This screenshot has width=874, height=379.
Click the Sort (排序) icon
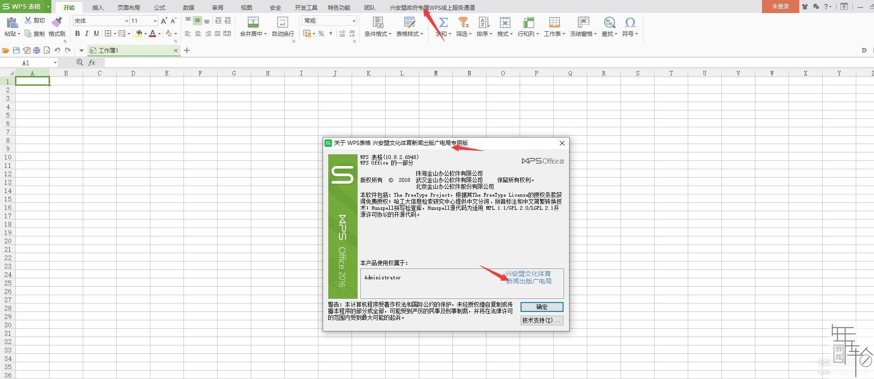[x=484, y=22]
